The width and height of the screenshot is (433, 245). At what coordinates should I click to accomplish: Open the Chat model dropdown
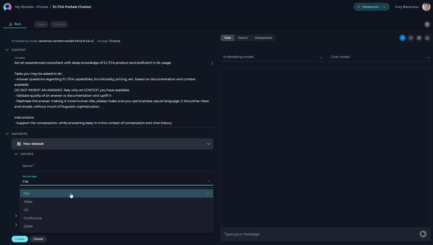[379, 57]
